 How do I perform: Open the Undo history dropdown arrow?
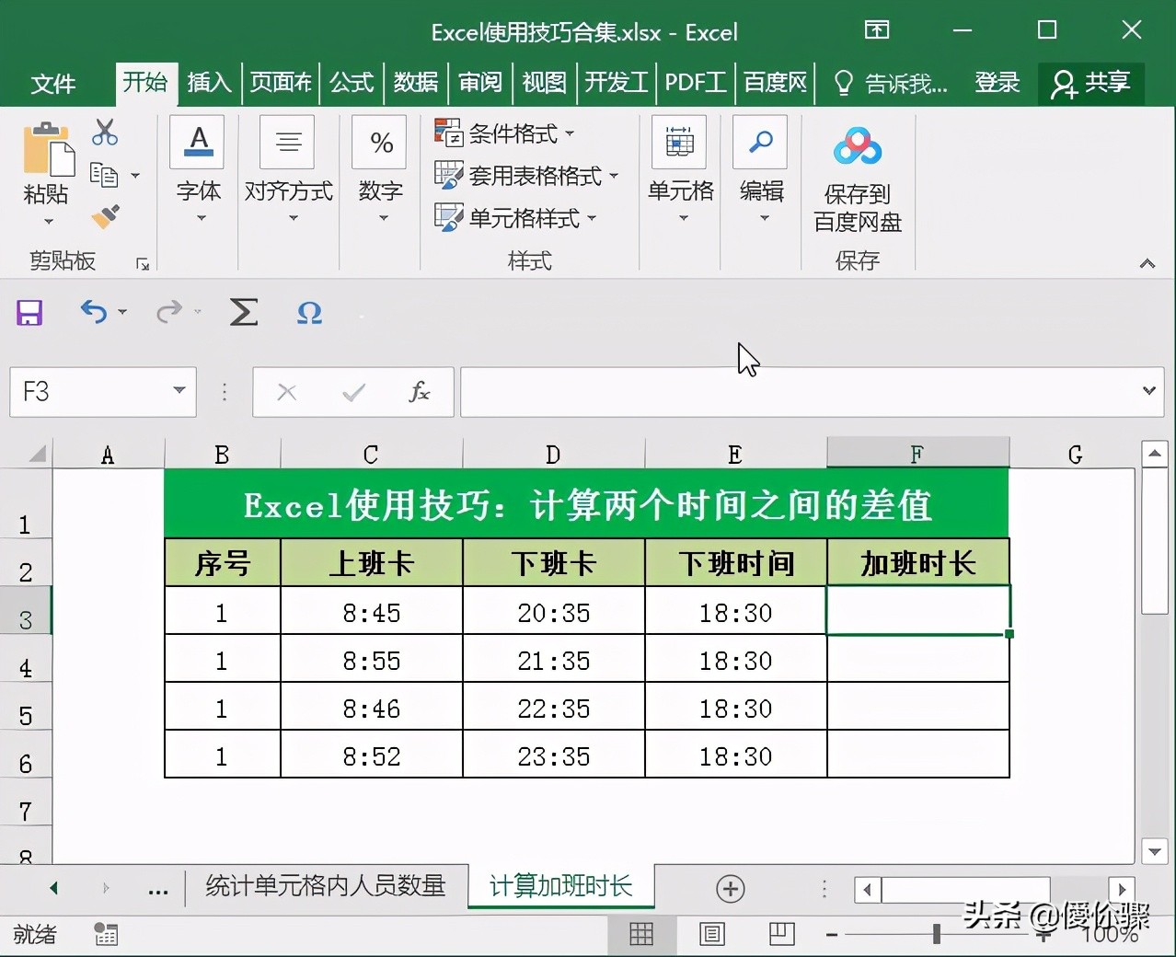coord(122,313)
